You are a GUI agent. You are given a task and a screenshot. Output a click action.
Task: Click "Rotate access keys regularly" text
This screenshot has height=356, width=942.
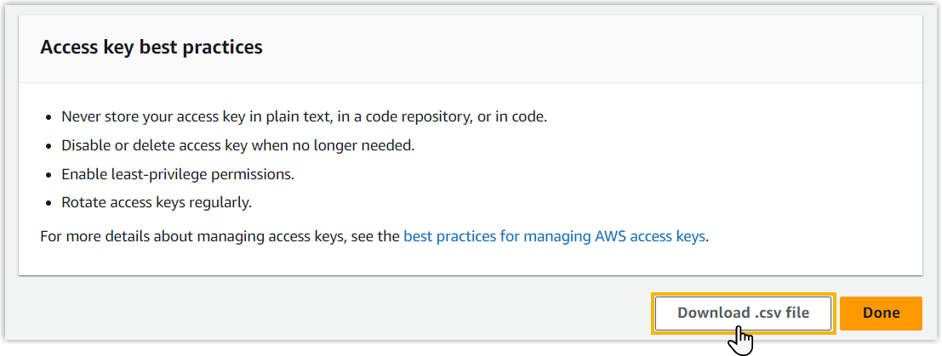[x=157, y=203]
